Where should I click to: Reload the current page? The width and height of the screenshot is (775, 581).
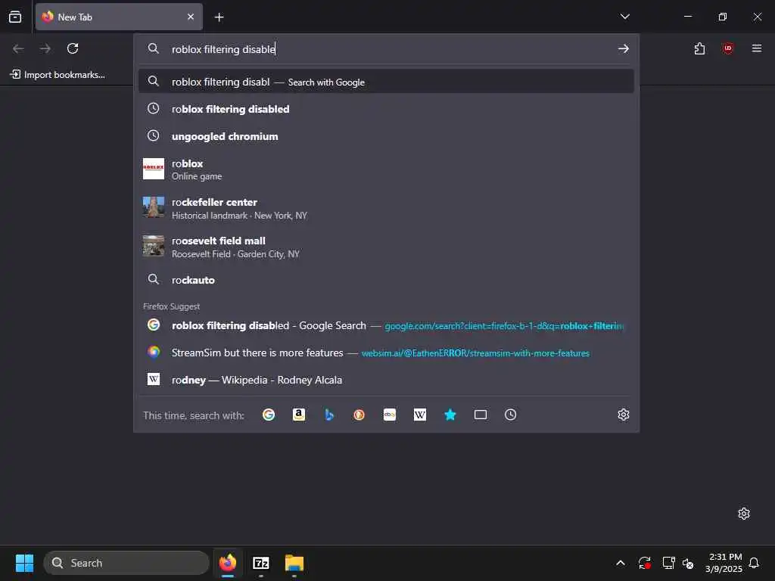[73, 48]
